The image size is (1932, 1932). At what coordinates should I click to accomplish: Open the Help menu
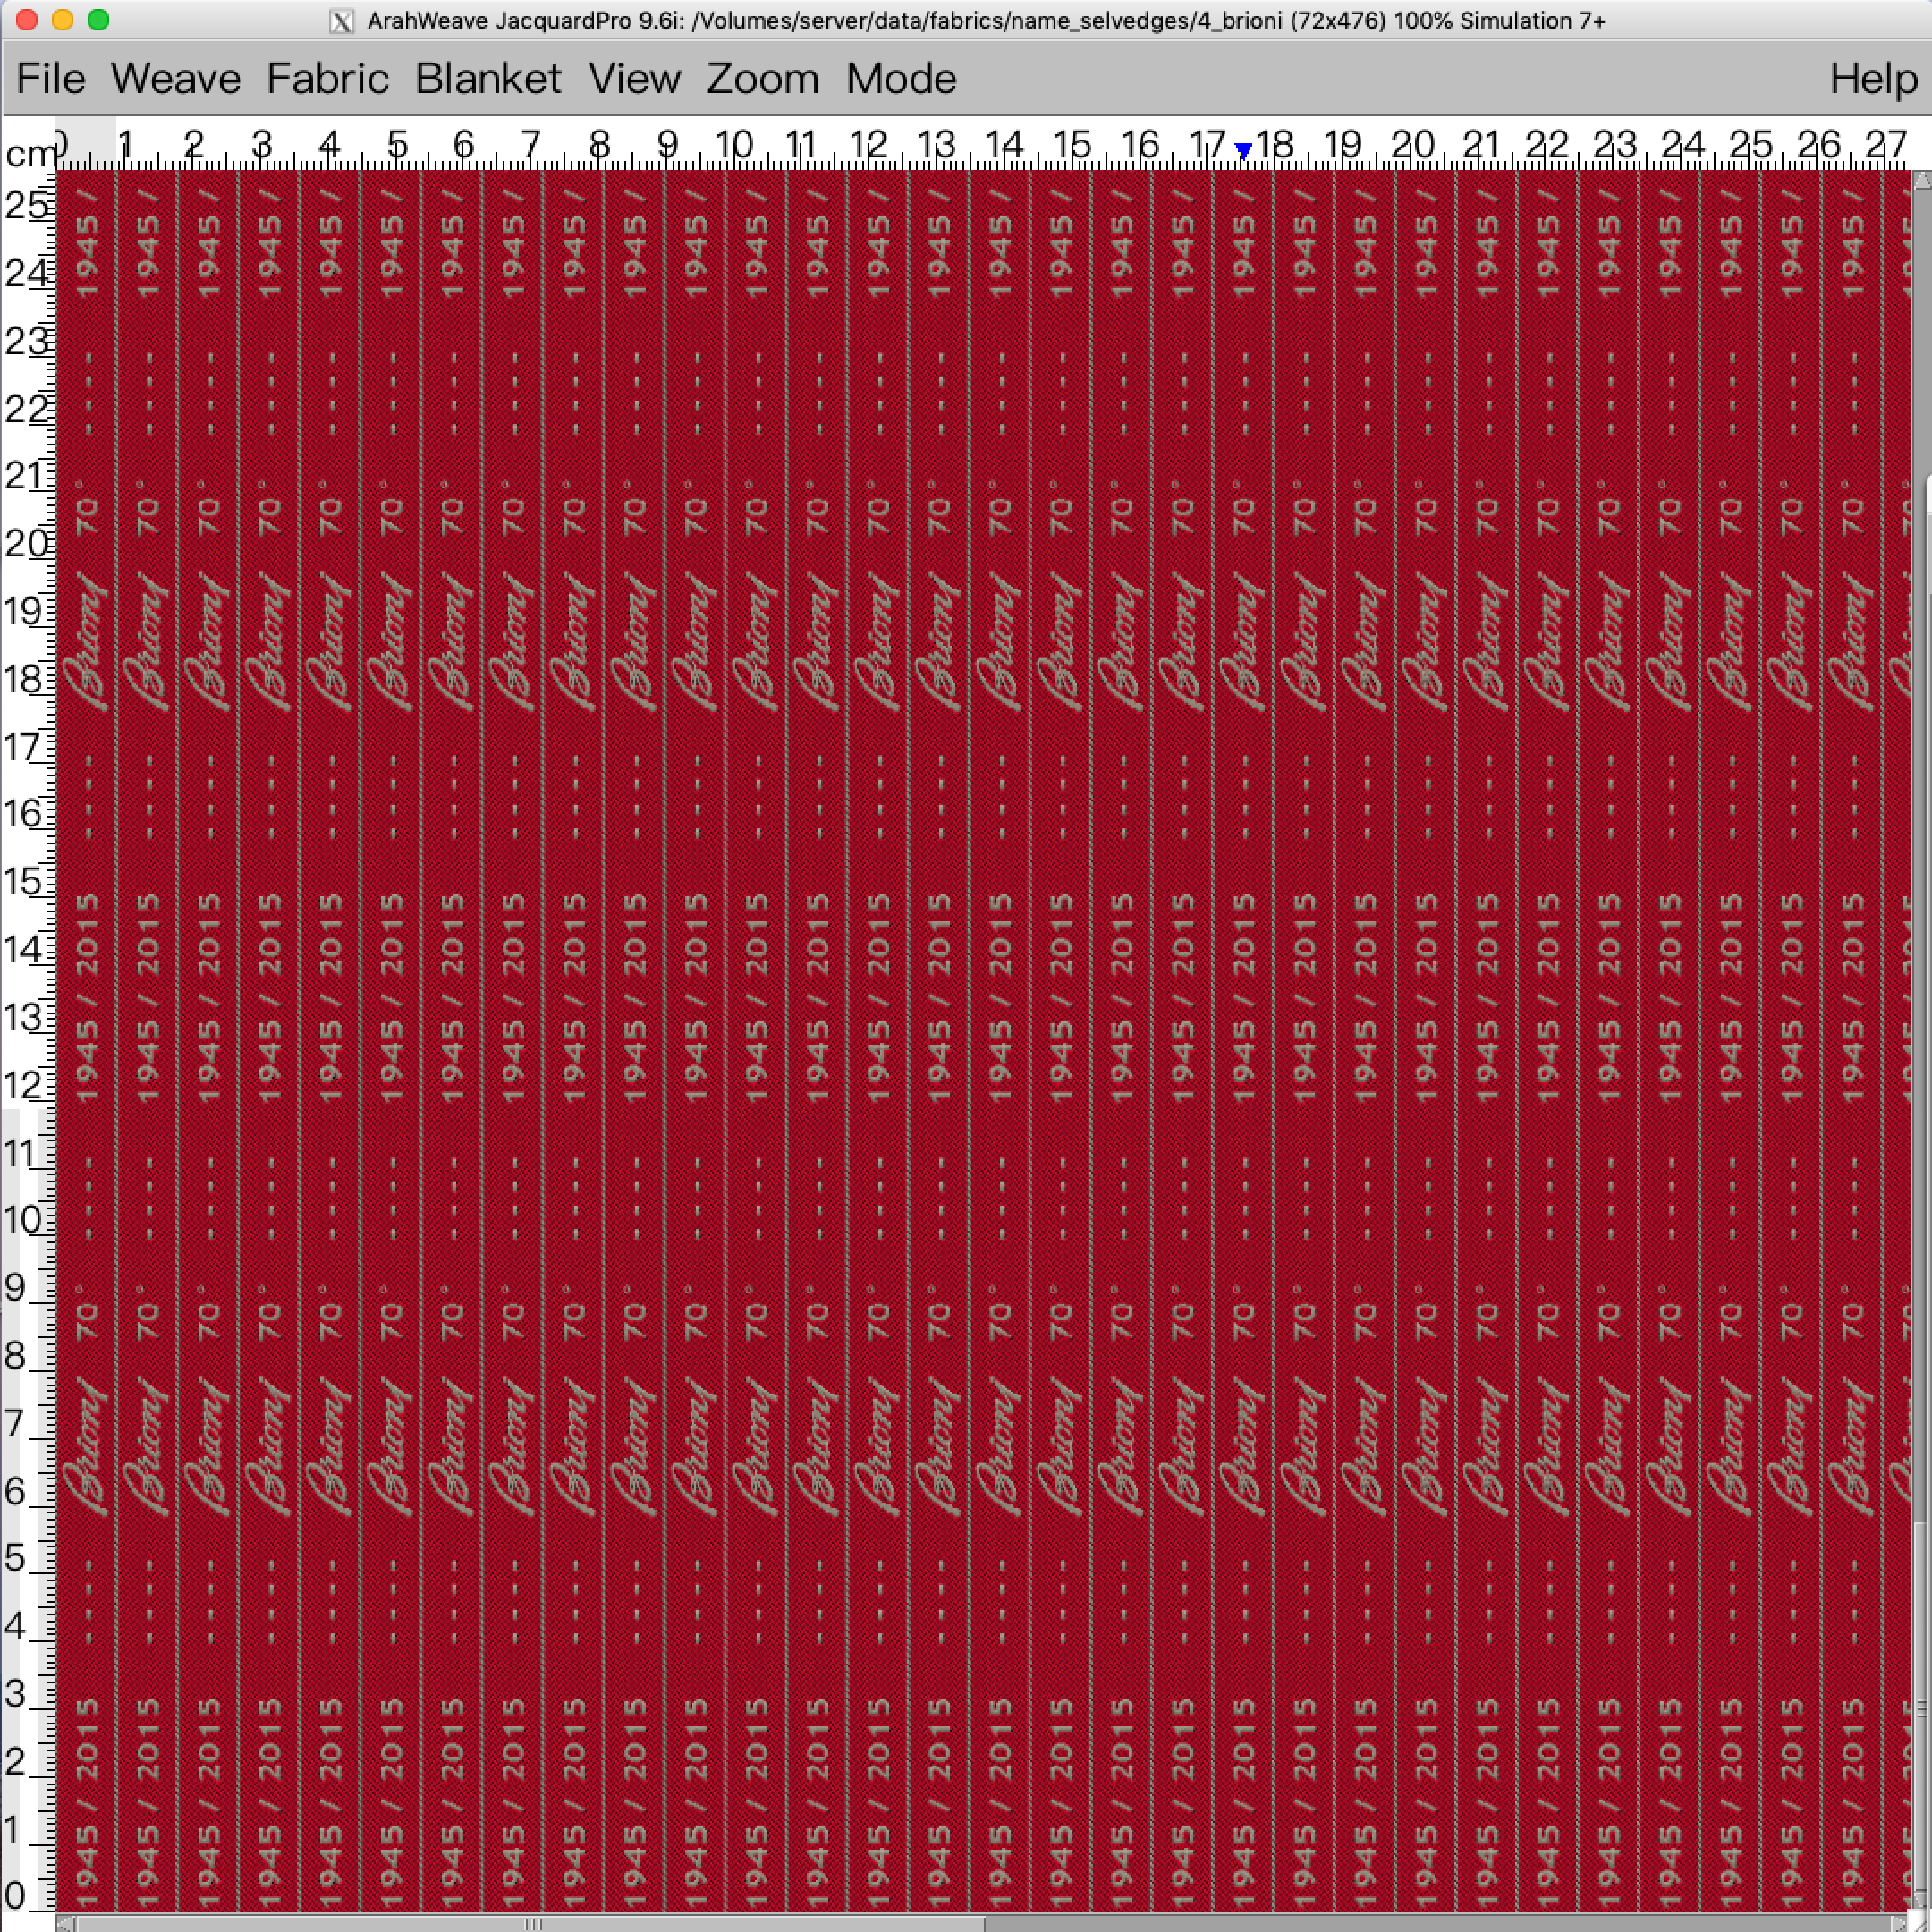[x=1873, y=78]
